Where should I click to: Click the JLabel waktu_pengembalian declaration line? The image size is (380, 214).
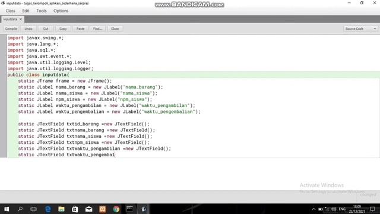click(109, 112)
